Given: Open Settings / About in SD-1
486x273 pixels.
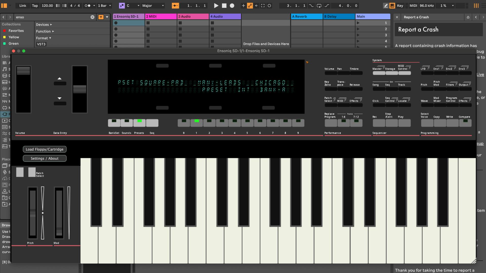Looking at the screenshot, I should click(45, 158).
